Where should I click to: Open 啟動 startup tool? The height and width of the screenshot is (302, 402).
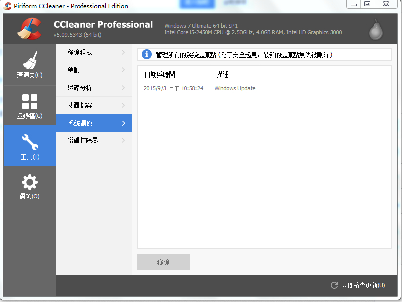tap(94, 70)
